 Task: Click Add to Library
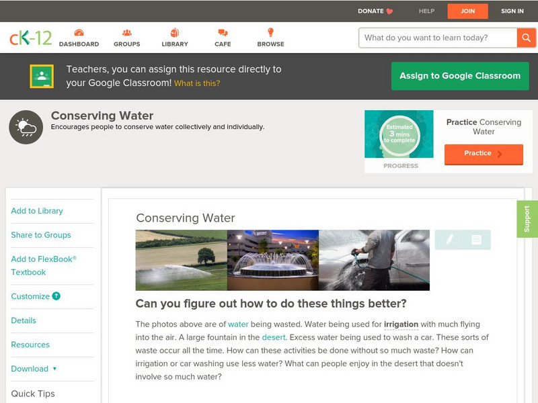click(37, 211)
